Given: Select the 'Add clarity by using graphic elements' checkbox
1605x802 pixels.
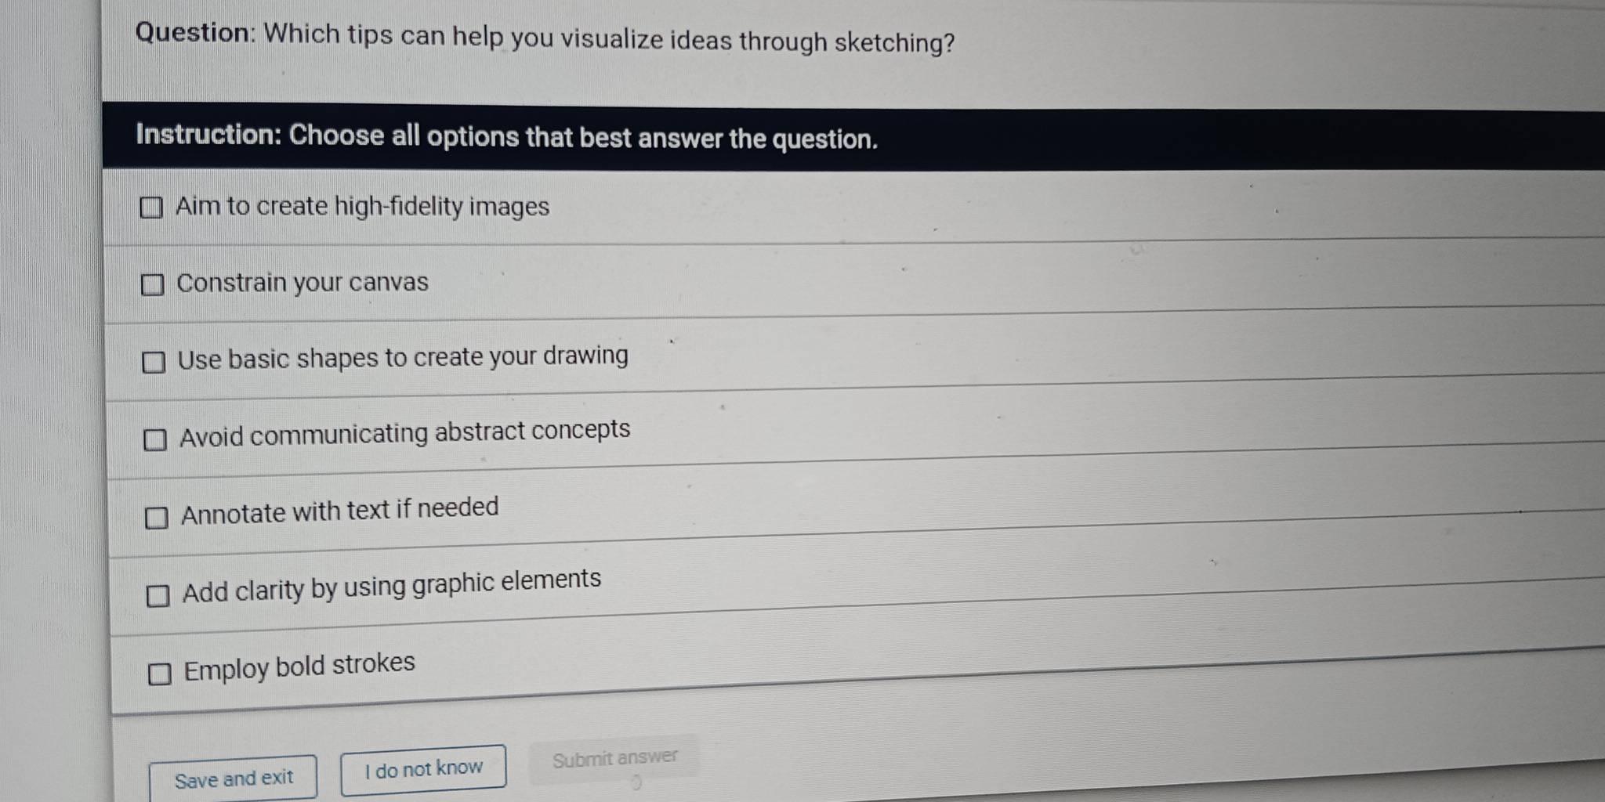Looking at the screenshot, I should tap(158, 596).
